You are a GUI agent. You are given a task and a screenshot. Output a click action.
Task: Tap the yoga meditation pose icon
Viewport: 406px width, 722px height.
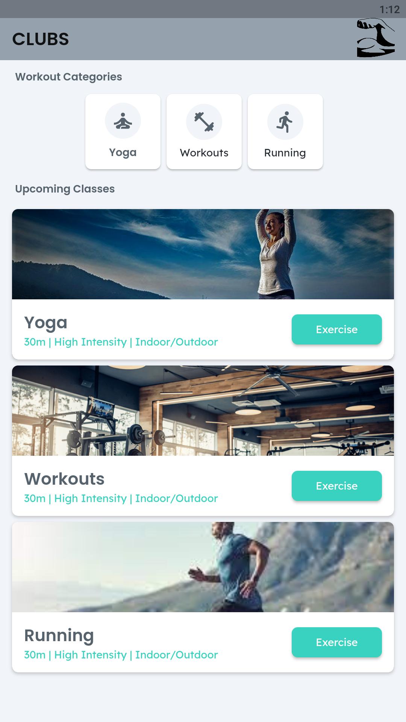click(x=123, y=121)
